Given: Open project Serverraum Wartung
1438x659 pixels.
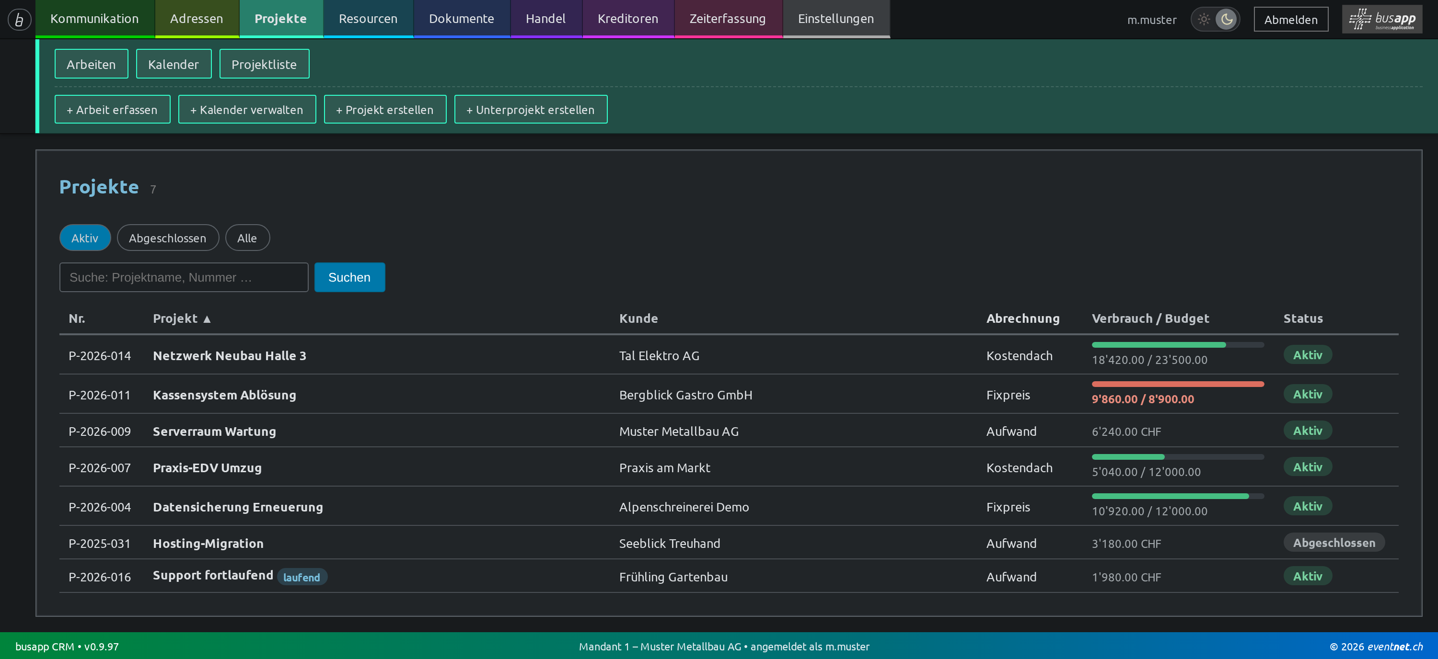Looking at the screenshot, I should [214, 432].
